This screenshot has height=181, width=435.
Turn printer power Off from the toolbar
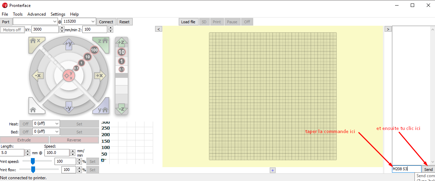[247, 22]
